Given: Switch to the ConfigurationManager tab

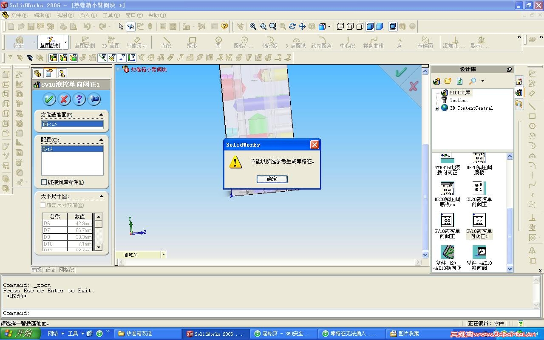Looking at the screenshot, I should point(61,73).
